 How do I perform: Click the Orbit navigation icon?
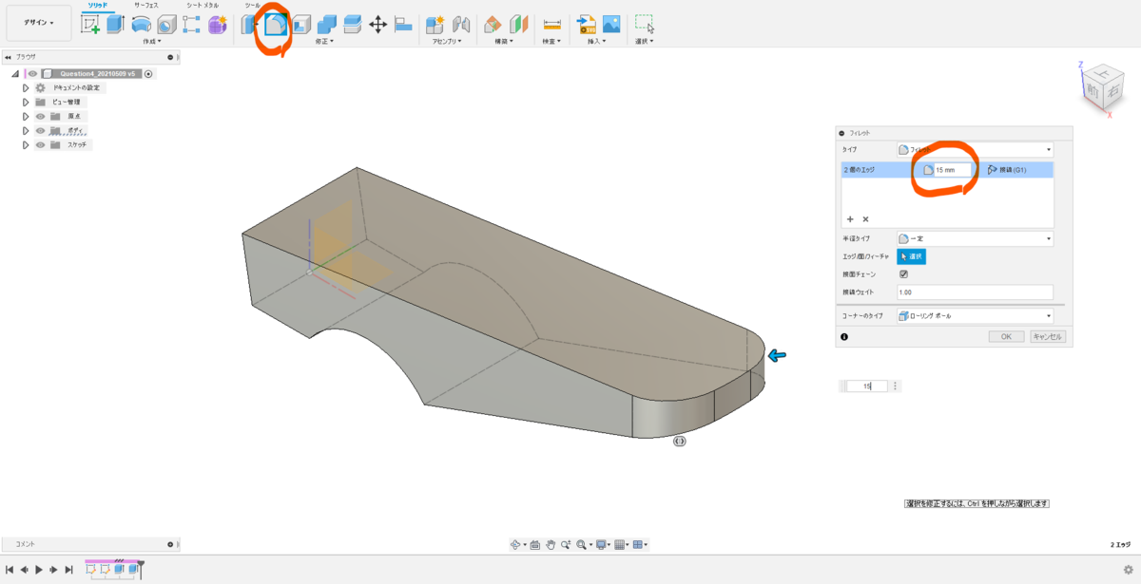click(517, 544)
